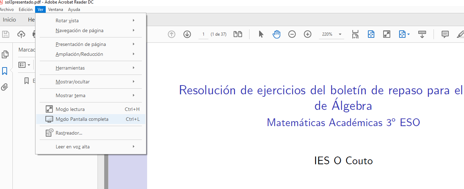The image size is (464, 189).
Task: Open the 220% zoom level dropdown
Action: click(x=340, y=34)
